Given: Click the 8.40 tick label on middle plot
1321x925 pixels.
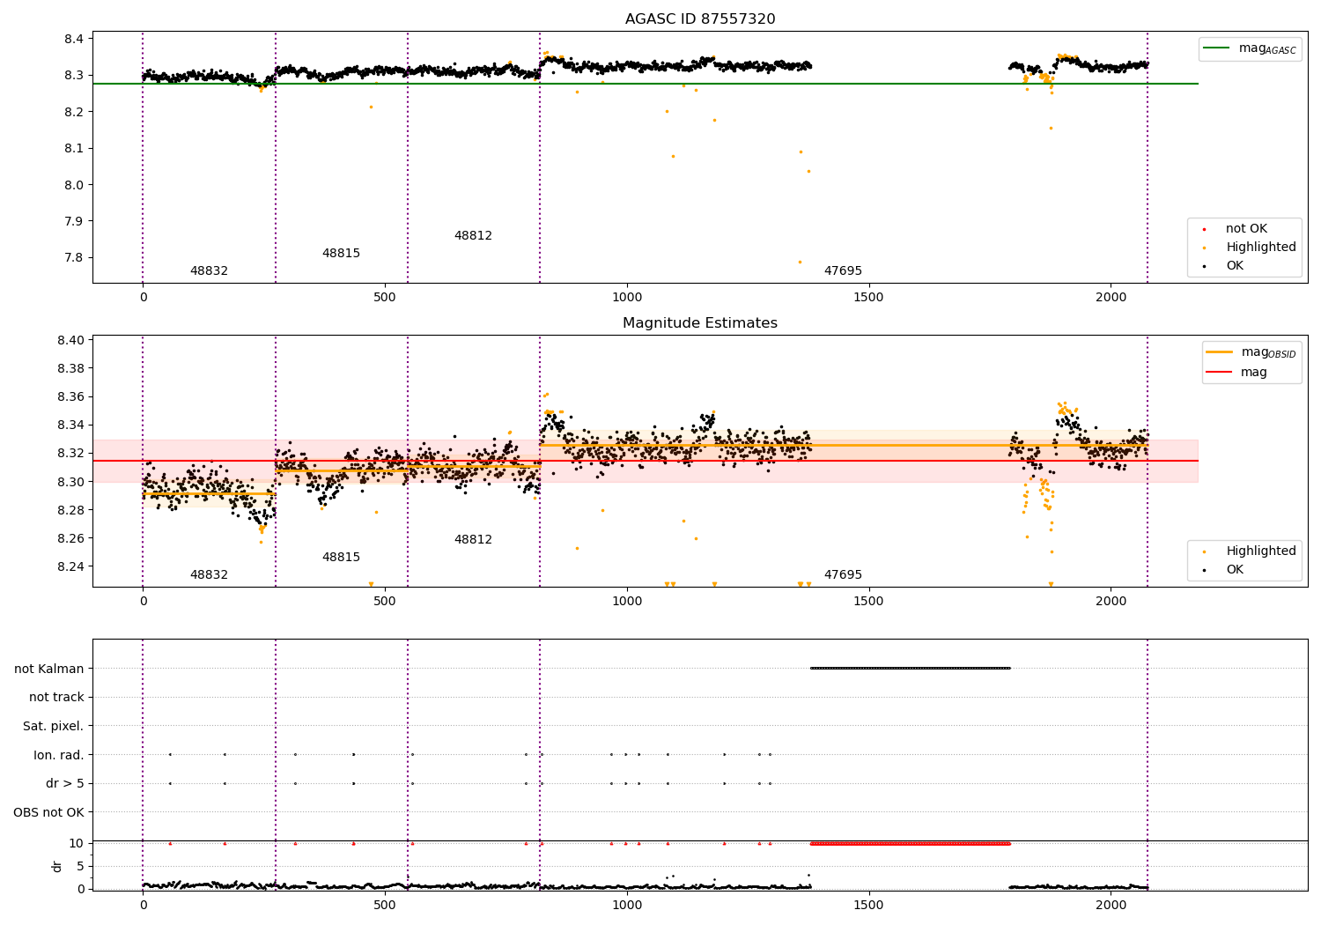Looking at the screenshot, I should coord(70,341).
